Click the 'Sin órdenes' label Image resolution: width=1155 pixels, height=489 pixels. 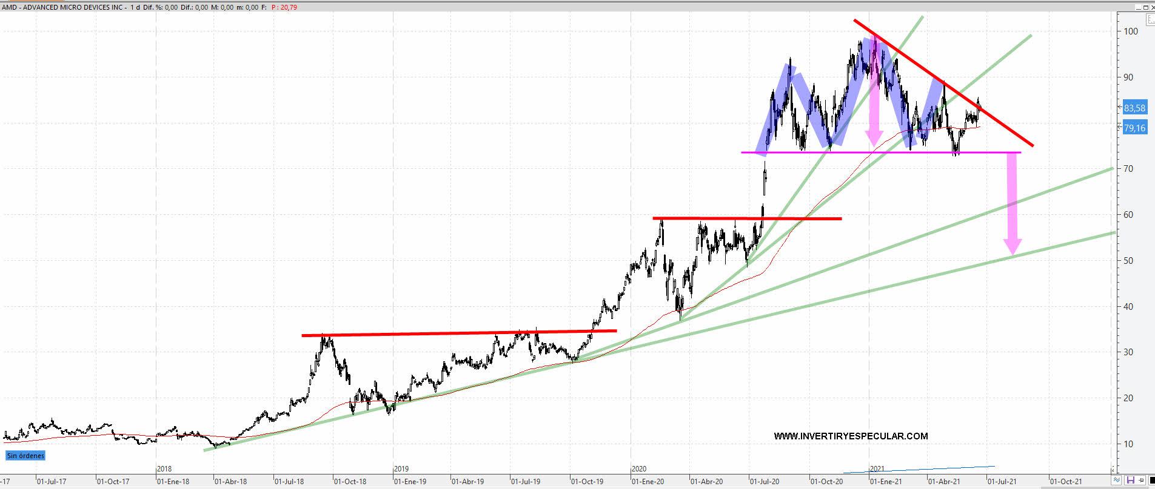click(25, 456)
